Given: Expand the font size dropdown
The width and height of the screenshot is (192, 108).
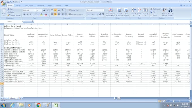Looking at the screenshot, I should (41, 10).
